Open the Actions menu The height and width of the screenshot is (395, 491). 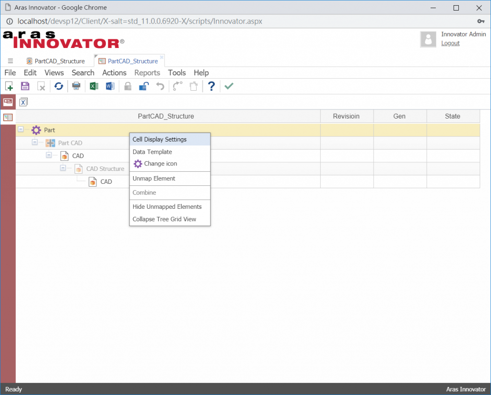pyautogui.click(x=114, y=73)
